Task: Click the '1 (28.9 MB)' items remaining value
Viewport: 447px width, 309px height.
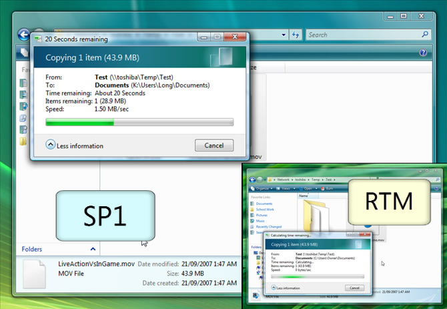Action: point(110,101)
